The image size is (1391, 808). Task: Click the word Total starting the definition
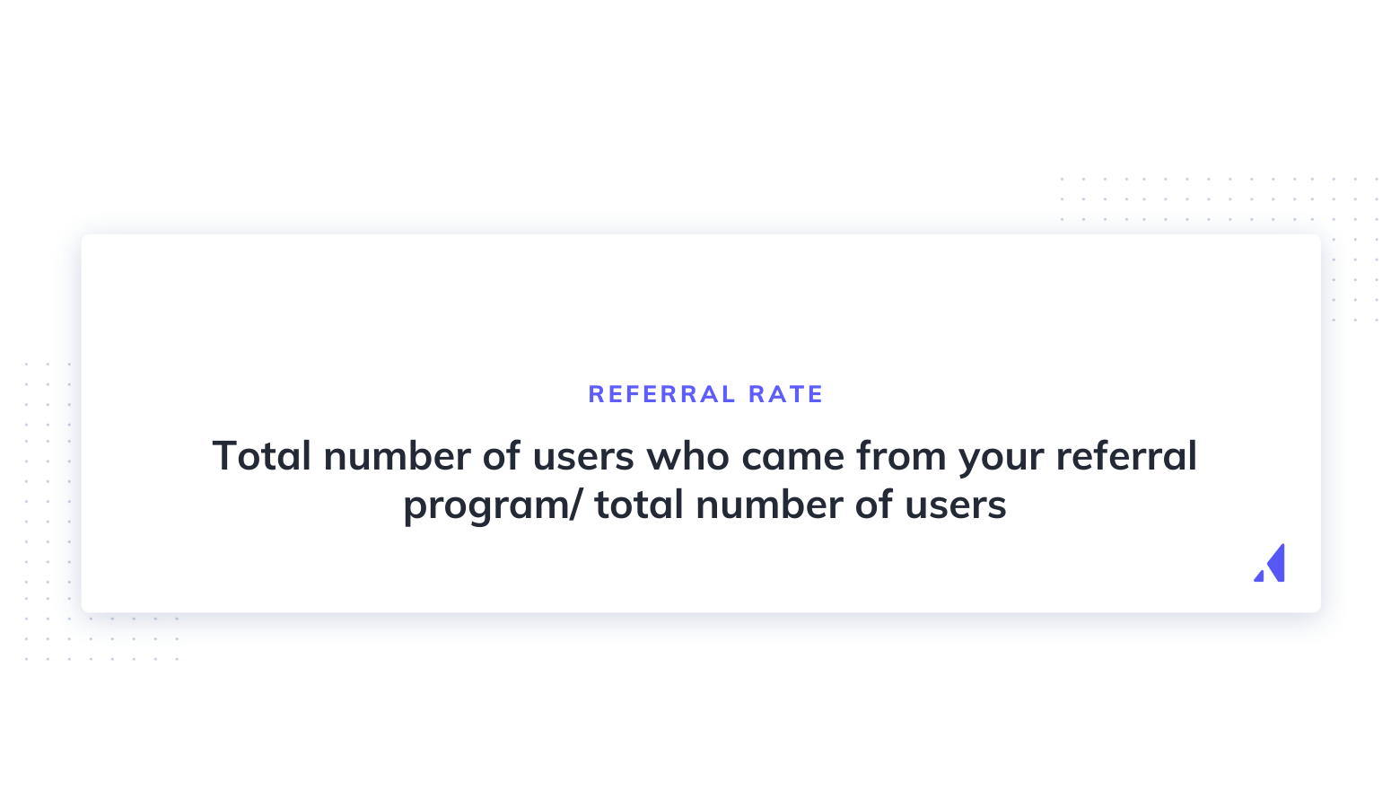click(x=261, y=456)
